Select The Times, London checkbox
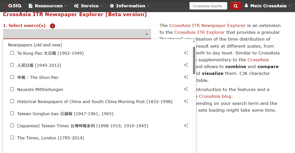Screen dimensions: 295x153 click(12, 138)
